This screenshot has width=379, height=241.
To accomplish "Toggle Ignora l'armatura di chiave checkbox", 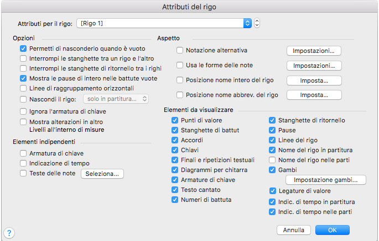I will coord(23,112).
